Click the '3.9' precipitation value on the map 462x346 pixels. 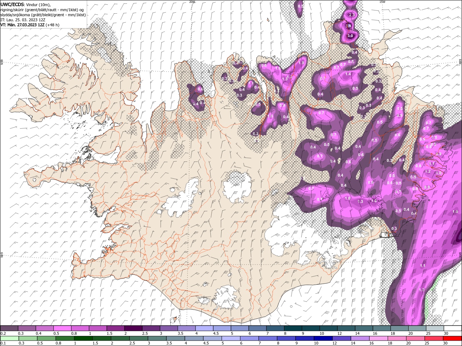pos(348,26)
